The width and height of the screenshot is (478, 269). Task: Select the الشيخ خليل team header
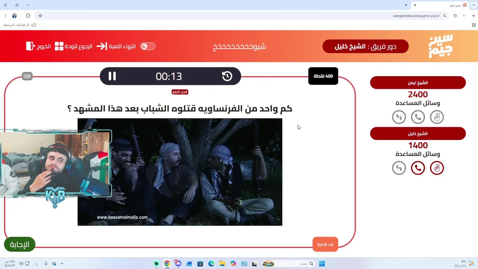tap(418, 133)
